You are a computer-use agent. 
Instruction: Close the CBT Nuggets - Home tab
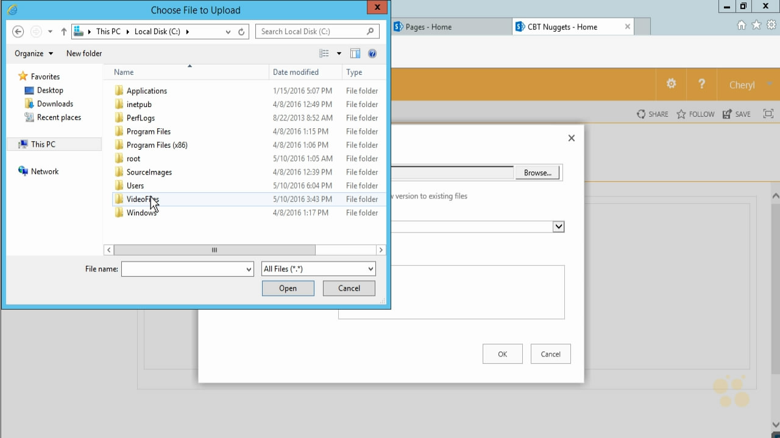(628, 27)
